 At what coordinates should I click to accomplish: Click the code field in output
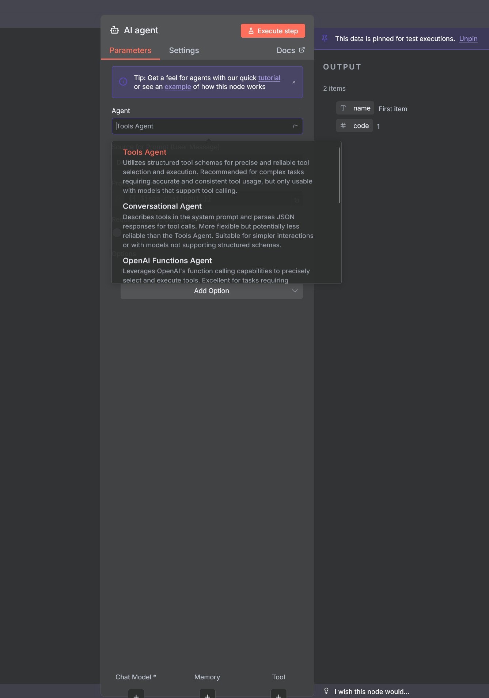tap(354, 125)
